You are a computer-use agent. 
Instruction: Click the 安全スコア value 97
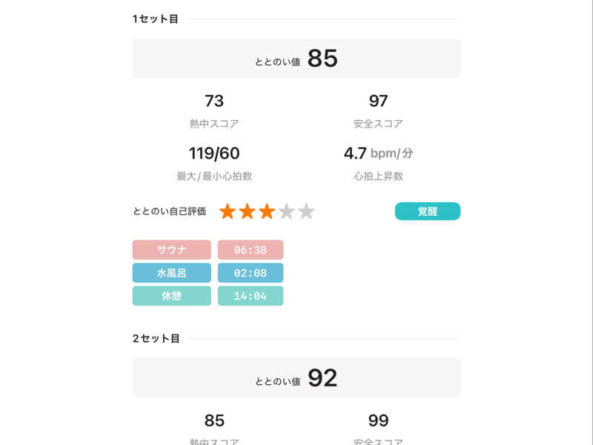[378, 101]
